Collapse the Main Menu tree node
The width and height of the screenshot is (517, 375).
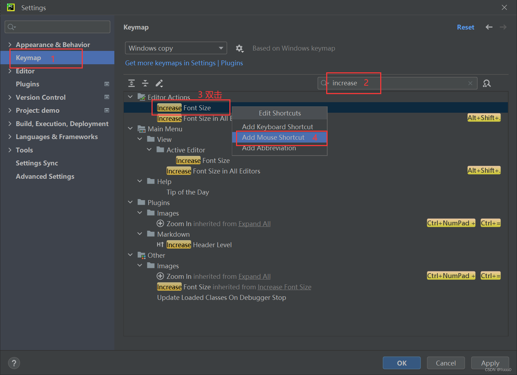pos(130,129)
